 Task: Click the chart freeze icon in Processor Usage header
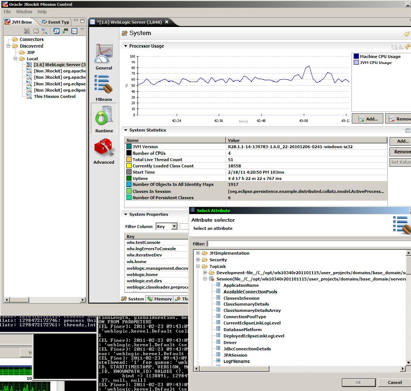[394, 47]
